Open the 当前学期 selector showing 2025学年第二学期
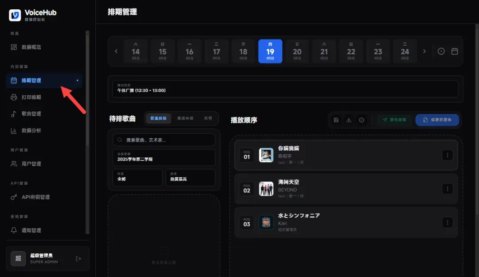The image size is (479, 277). pyautogui.click(x=164, y=158)
